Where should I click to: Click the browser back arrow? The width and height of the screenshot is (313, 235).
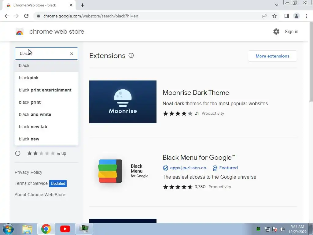(7, 16)
